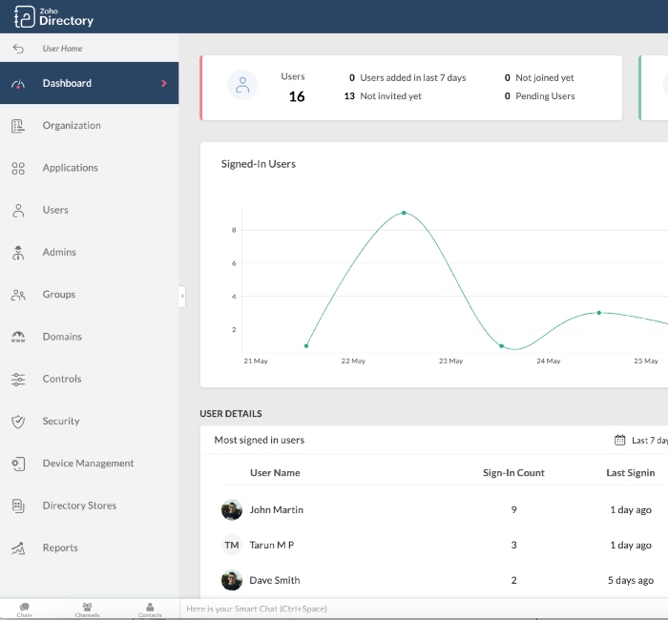Open the Domains icon in sidebar

18,337
